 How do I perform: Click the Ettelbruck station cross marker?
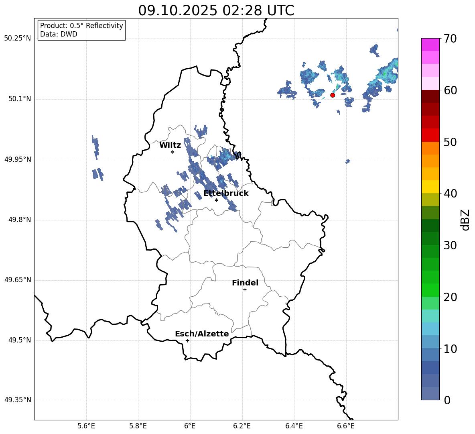click(216, 200)
